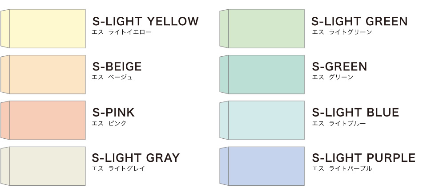This screenshot has height=195, width=427.
Task: Select the S-Light Green envelope swatch
Action: [x=262, y=28]
